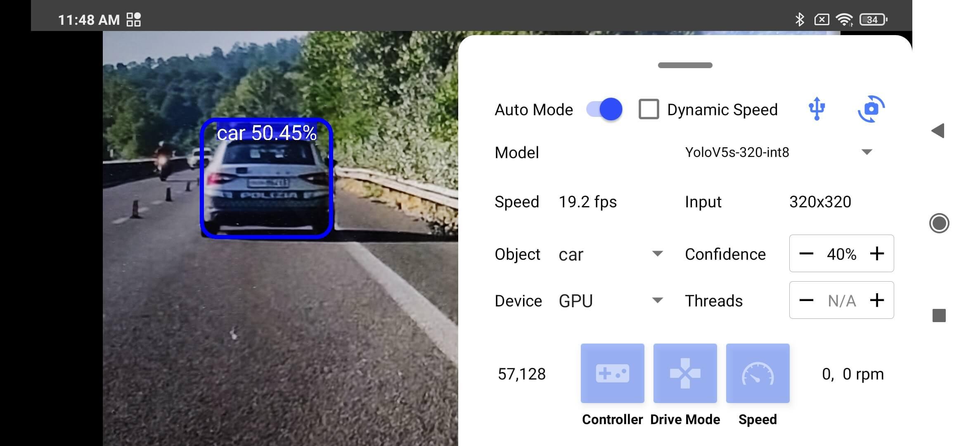Enable the Dynamic Speed checkbox

(647, 110)
